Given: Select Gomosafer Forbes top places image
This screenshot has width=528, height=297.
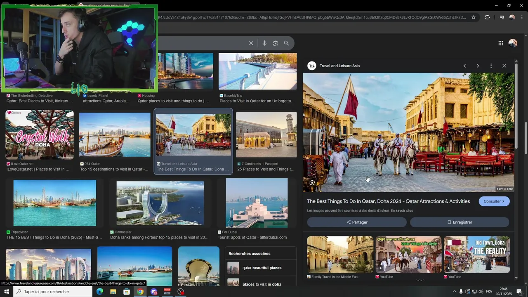Looking at the screenshot, I should point(160,203).
